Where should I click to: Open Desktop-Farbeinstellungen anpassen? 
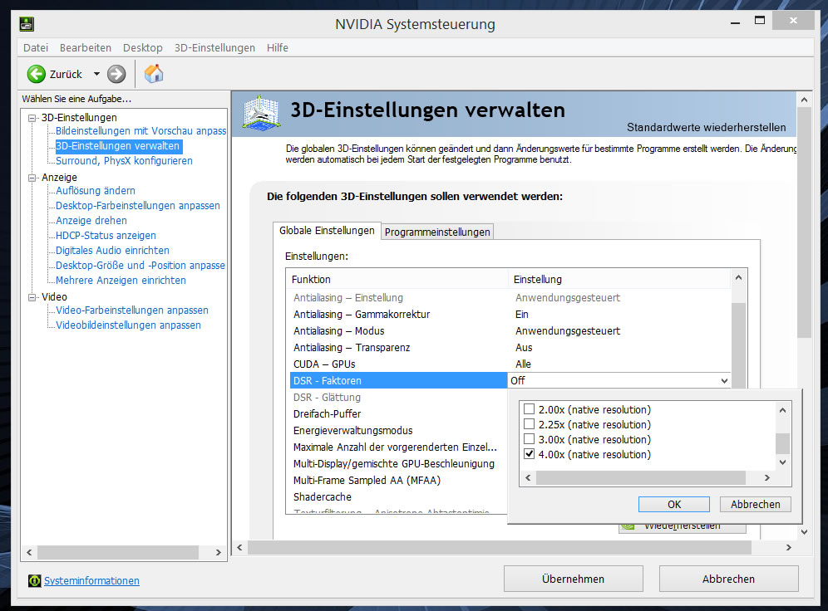click(138, 206)
